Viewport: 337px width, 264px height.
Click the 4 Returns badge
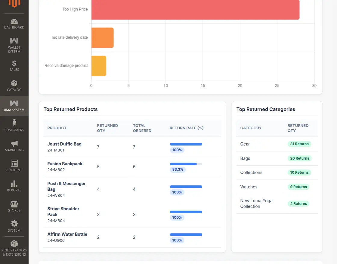[x=298, y=204]
